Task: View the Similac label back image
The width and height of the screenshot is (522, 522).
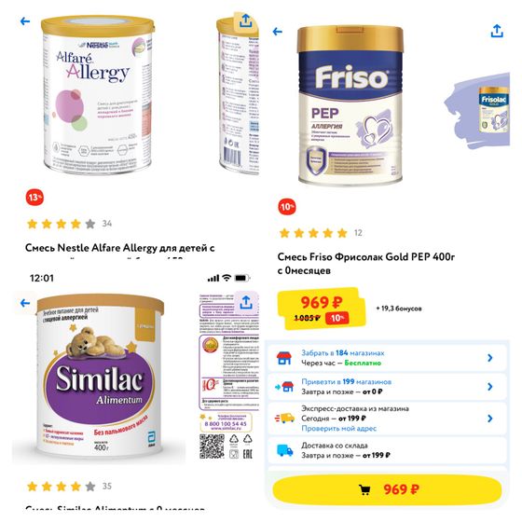Action: point(228,377)
